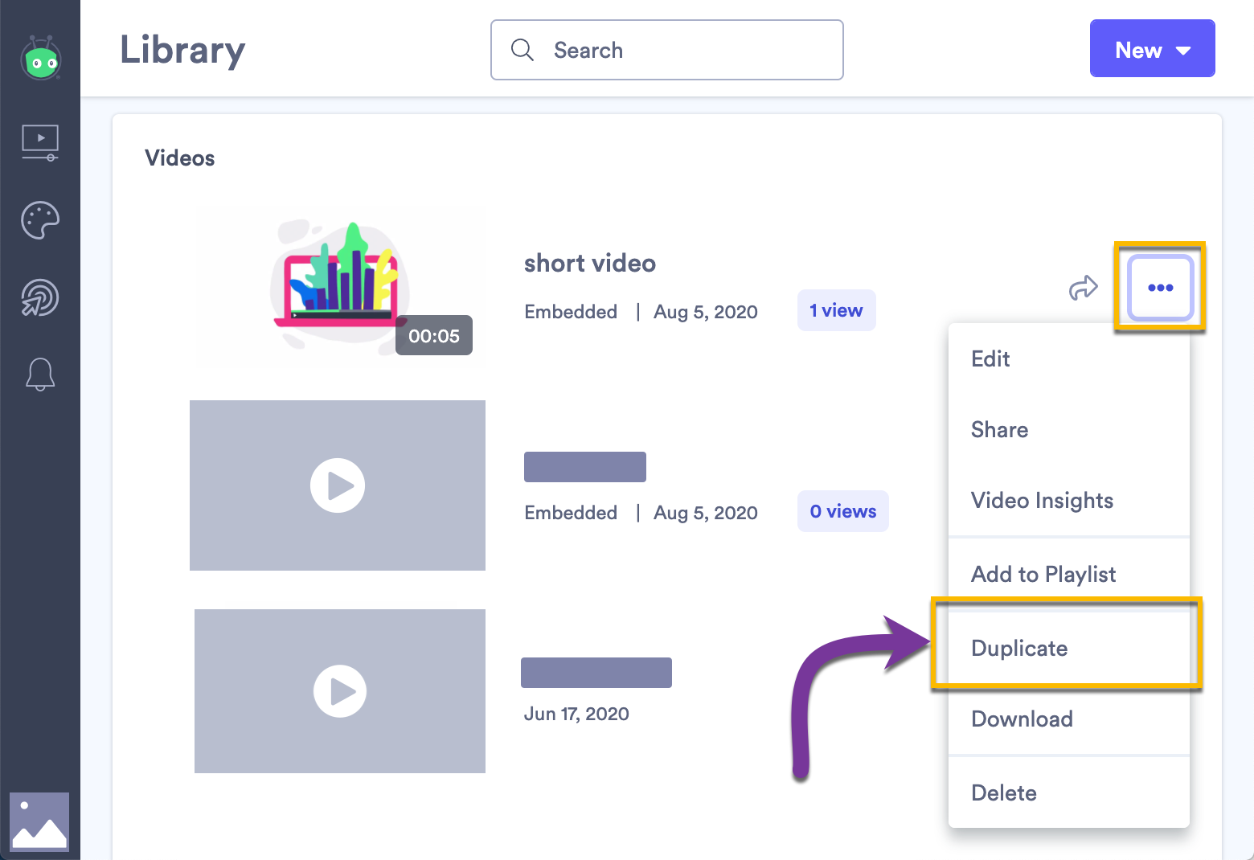Click Embedded label of short video
This screenshot has width=1254, height=860.
pos(571,312)
